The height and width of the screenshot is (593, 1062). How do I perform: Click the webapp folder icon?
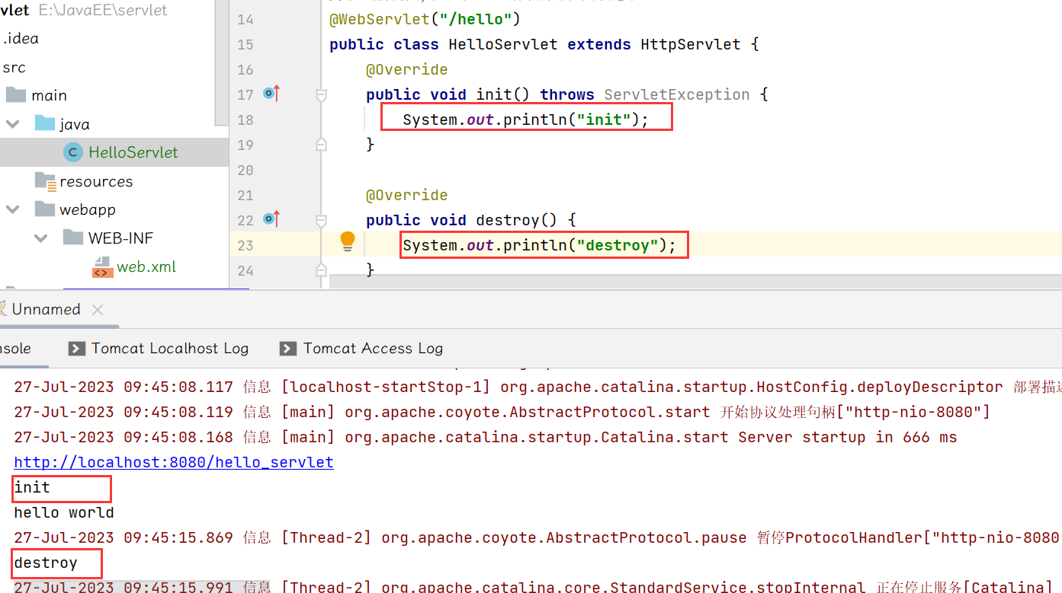(x=46, y=209)
